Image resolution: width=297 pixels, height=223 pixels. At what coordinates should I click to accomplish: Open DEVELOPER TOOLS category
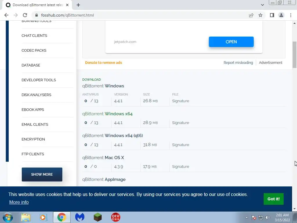click(39, 80)
